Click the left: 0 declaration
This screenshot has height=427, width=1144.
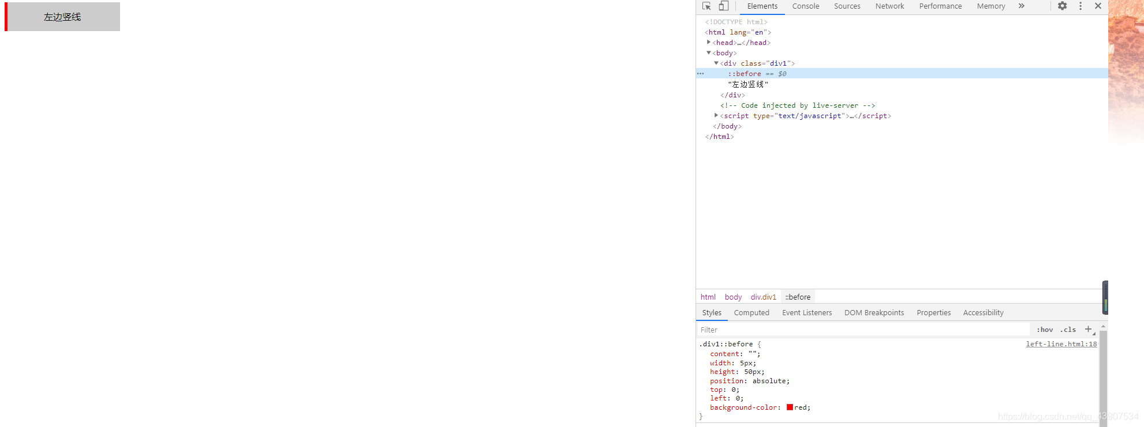[727, 398]
